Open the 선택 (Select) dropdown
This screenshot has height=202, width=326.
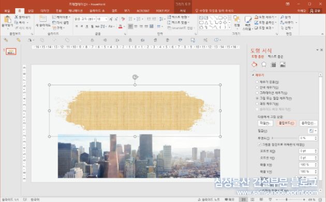pos(287,28)
